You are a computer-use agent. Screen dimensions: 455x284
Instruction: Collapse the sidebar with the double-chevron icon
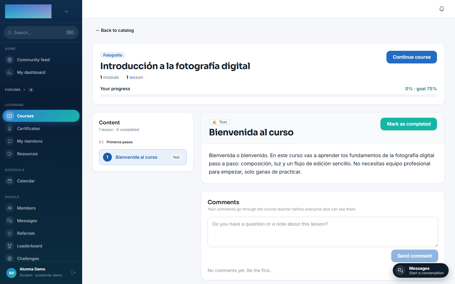pos(66,11)
